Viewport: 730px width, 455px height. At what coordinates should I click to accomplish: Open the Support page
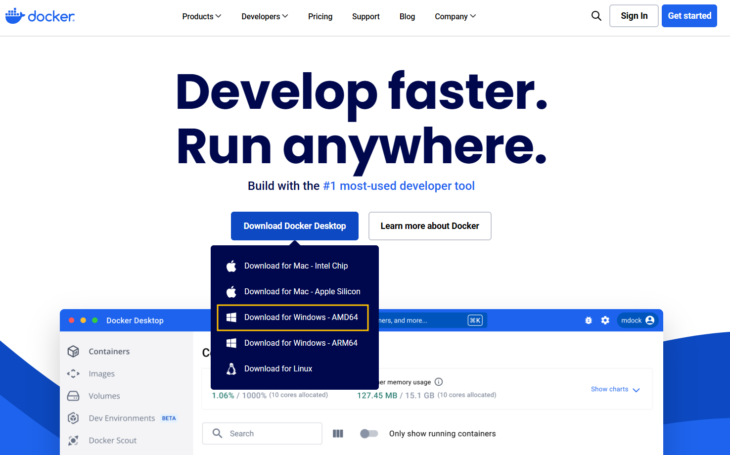click(366, 16)
